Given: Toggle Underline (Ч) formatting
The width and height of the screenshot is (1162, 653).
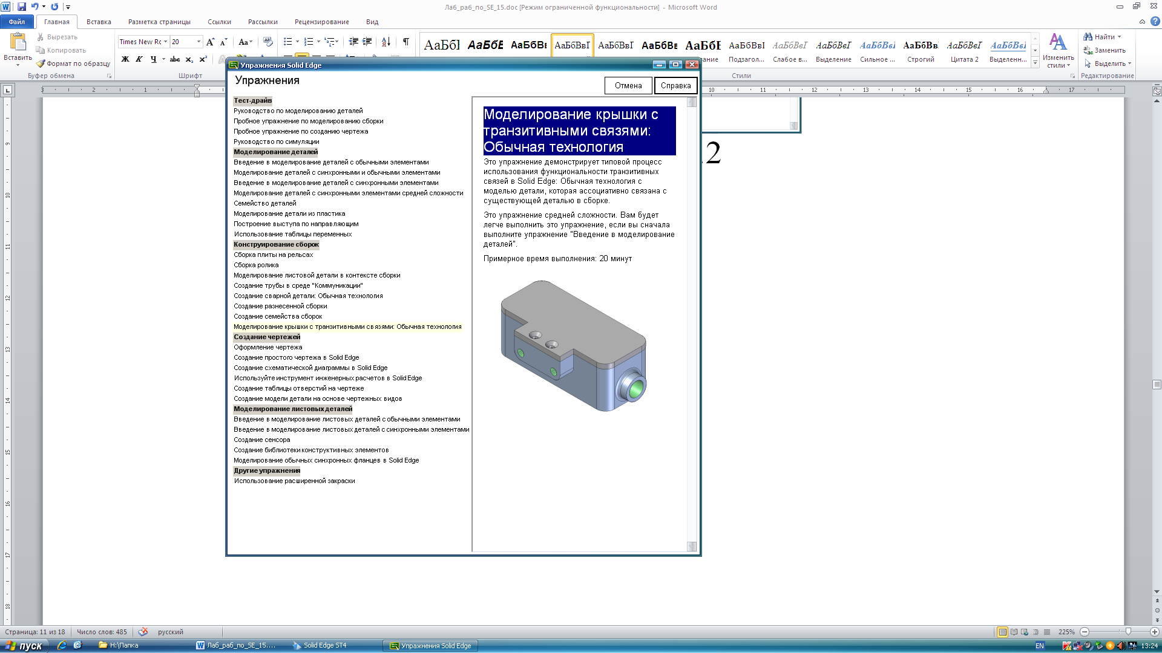Looking at the screenshot, I should 153,59.
